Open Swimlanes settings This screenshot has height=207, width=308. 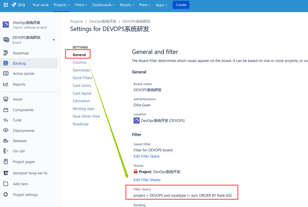tap(81, 70)
